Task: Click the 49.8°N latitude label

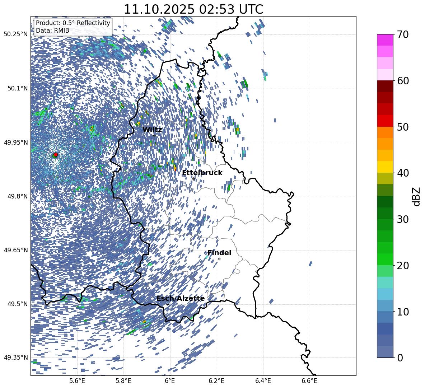Action: [x=18, y=196]
